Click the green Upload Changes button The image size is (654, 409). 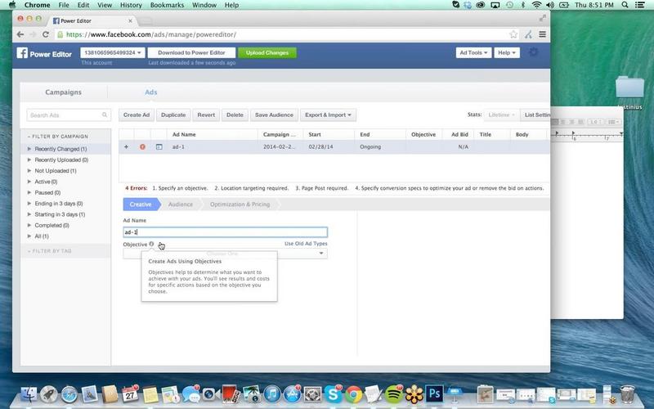point(267,52)
